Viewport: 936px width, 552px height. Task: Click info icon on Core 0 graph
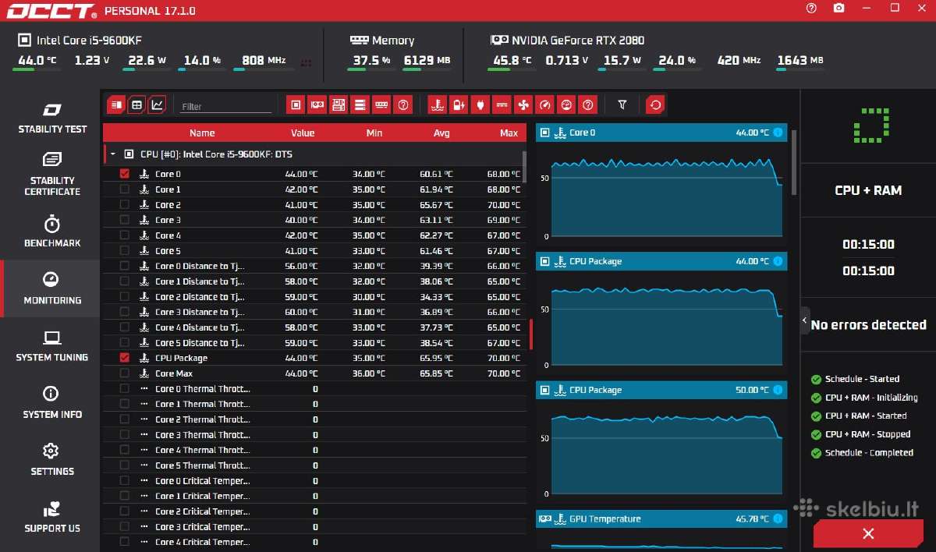click(778, 133)
